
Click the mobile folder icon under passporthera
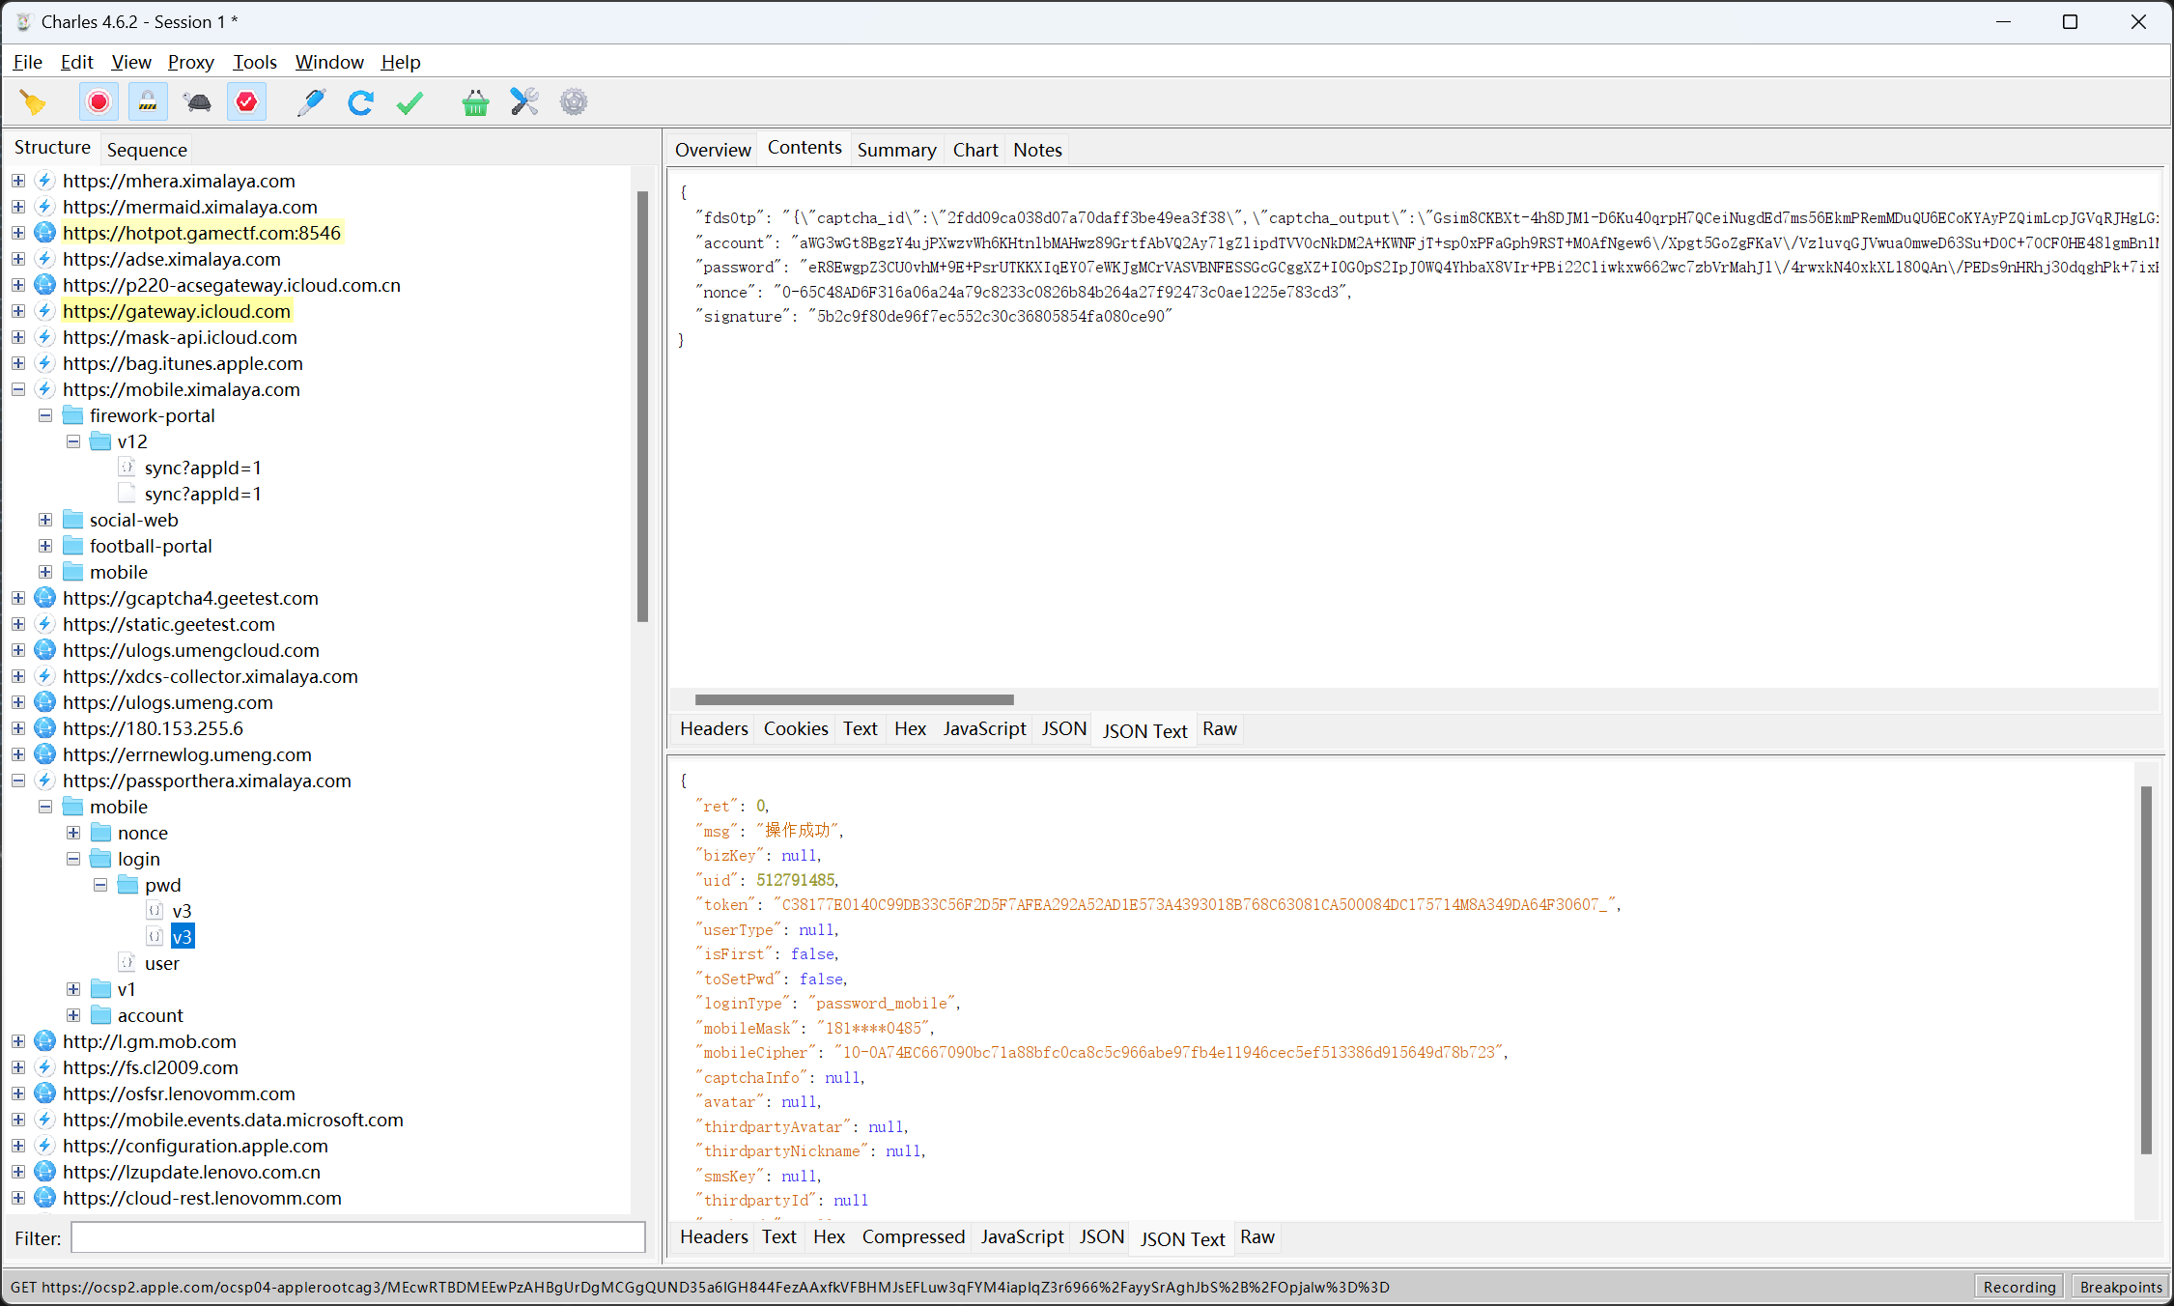pos(72,807)
